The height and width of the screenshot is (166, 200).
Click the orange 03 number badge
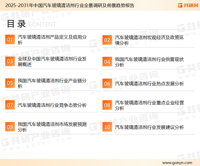pyautogui.click(x=10, y=61)
